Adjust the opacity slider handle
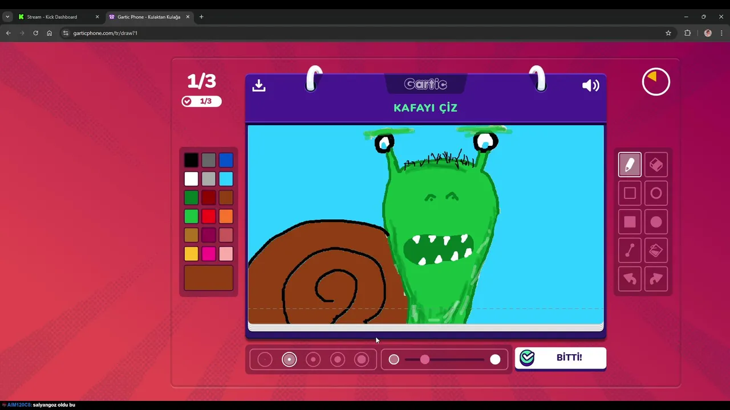This screenshot has height=410, width=730. [x=425, y=359]
